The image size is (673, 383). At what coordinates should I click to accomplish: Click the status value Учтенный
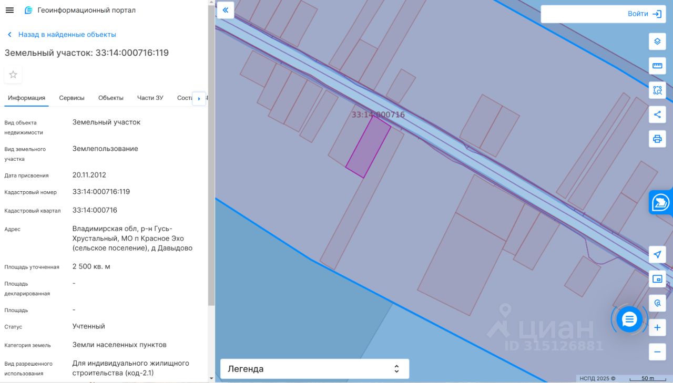89,326
